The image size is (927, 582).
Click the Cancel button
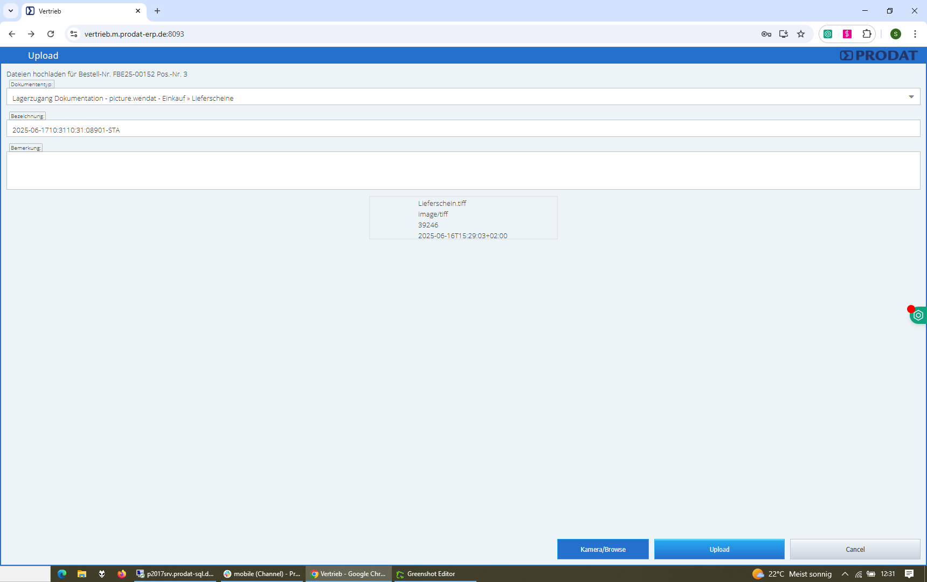[x=855, y=549]
